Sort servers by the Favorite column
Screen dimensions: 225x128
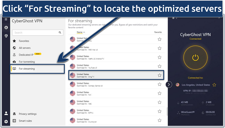pos(158,32)
